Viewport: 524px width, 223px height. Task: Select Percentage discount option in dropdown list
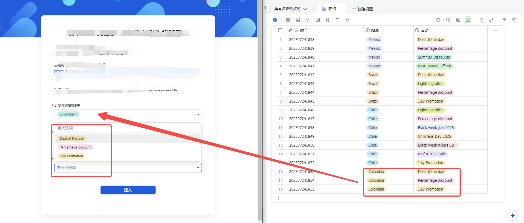(75, 147)
